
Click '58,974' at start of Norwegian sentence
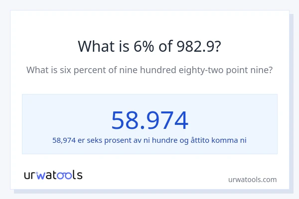point(64,140)
